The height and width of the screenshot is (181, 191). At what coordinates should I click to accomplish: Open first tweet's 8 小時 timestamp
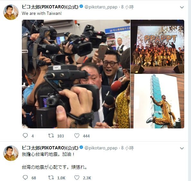point(127,7)
